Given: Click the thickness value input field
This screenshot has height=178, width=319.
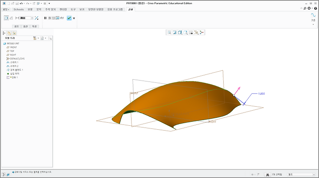Looking at the screenshot, I should pos(25,18).
